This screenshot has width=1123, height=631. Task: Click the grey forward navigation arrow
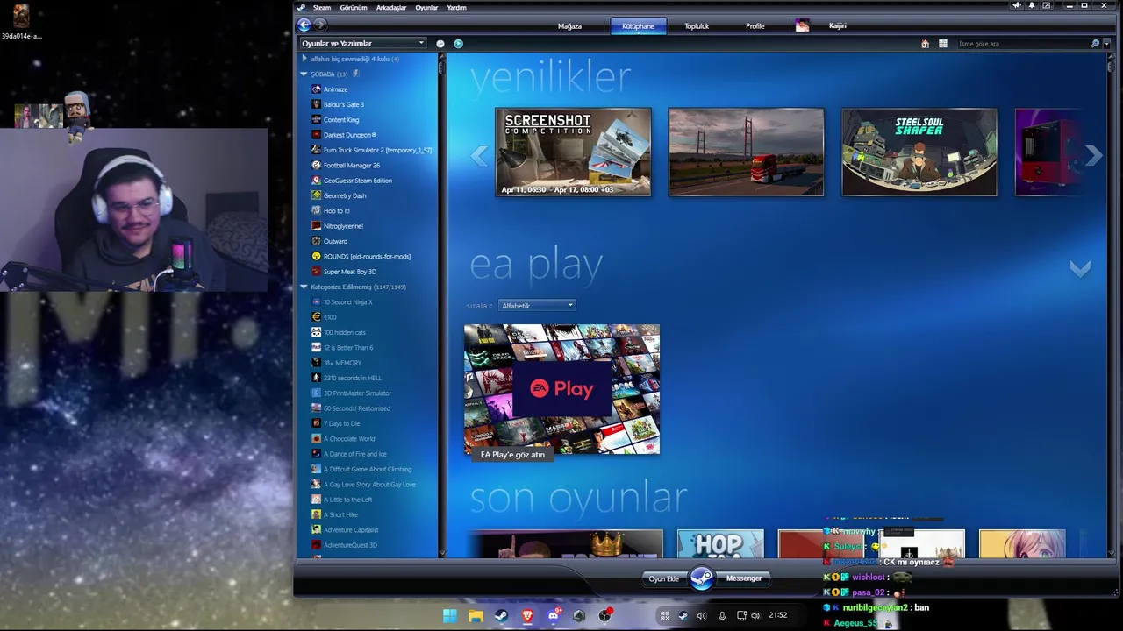click(x=320, y=25)
